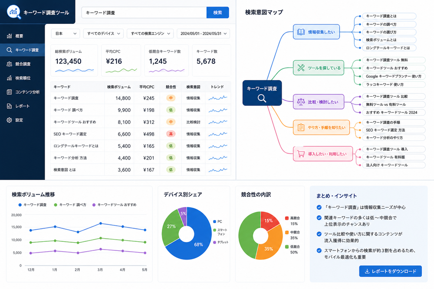Click the keyword tool logo icon
434x289 pixels.
pos(14,12)
